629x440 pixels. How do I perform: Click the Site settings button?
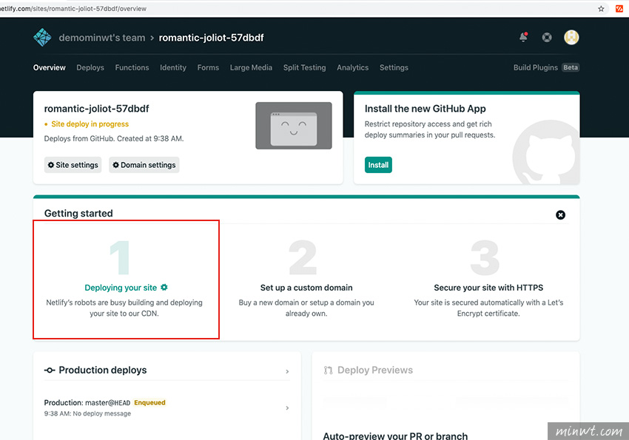tap(73, 165)
